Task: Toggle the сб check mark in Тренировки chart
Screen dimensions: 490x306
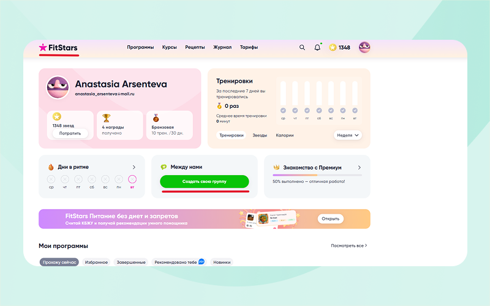Action: pos(319,111)
